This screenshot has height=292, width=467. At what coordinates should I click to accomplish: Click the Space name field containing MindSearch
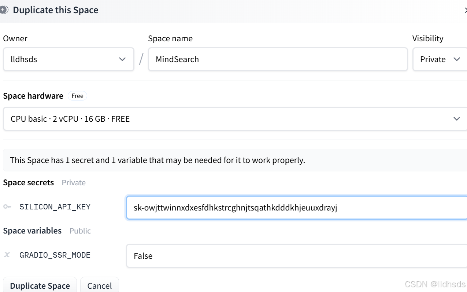[278, 59]
